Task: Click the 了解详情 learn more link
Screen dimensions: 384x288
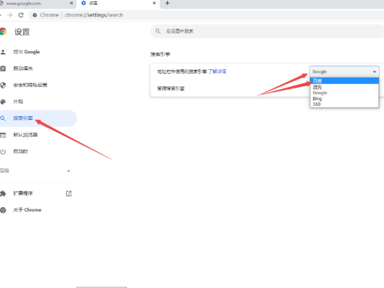Action: coord(217,71)
